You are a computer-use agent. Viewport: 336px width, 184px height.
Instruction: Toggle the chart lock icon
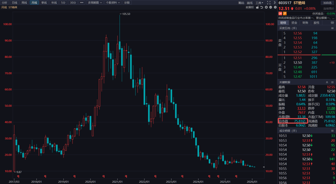tap(257, 7)
